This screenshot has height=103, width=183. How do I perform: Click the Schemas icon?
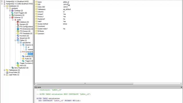click(x=13, y=17)
